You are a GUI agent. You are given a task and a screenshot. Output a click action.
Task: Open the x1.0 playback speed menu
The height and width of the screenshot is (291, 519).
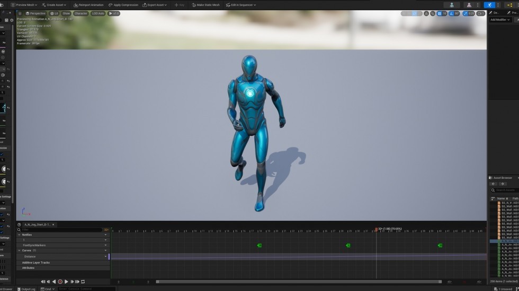click(x=114, y=14)
